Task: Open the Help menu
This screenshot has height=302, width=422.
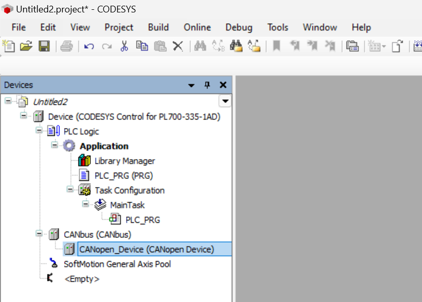Action: pyautogui.click(x=361, y=27)
